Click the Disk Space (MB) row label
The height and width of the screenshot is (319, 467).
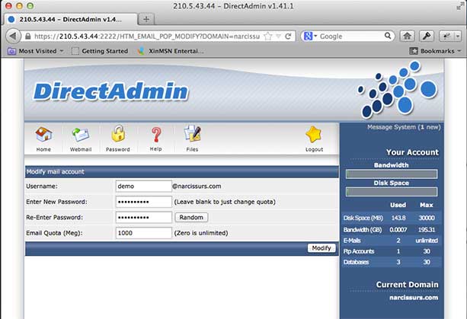(363, 218)
